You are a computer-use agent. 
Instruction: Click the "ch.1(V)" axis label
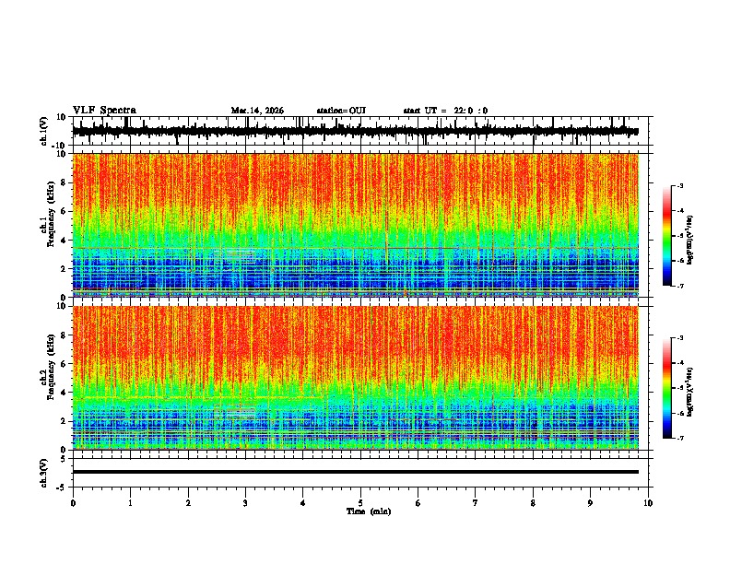(x=44, y=131)
